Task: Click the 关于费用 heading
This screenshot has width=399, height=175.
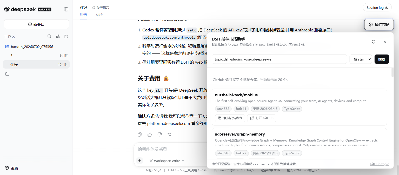Action: pos(153,78)
